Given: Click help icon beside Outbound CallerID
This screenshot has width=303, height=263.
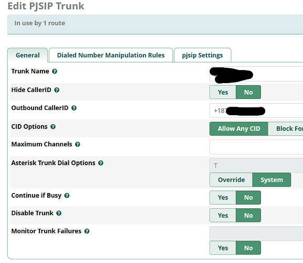Looking at the screenshot, I should (74, 108).
